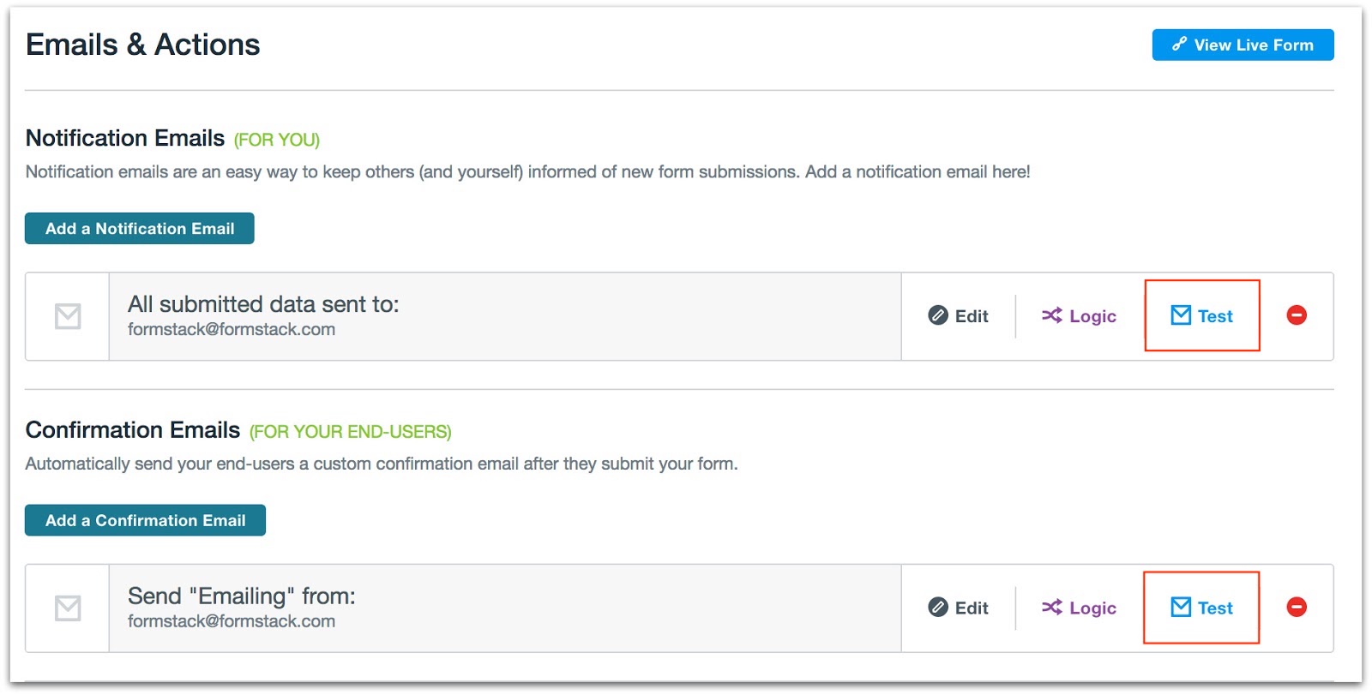Viewport: 1372px width, 695px height.
Task: Open Logic for the notification email
Action: [1079, 316]
